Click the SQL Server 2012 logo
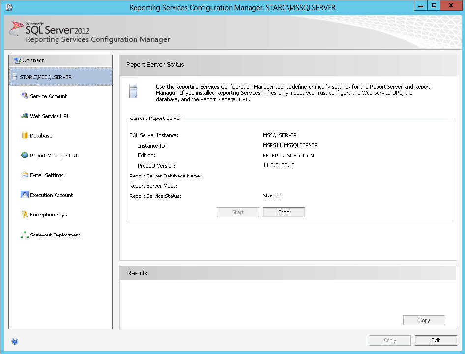This screenshot has height=354, width=465. (49, 28)
